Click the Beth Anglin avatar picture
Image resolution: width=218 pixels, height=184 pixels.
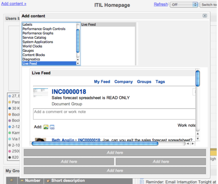(41, 140)
